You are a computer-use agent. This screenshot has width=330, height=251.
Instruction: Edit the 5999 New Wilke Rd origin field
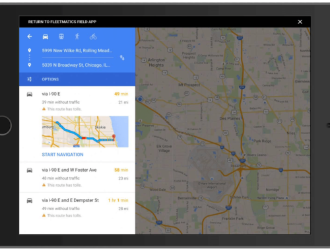tap(77, 51)
